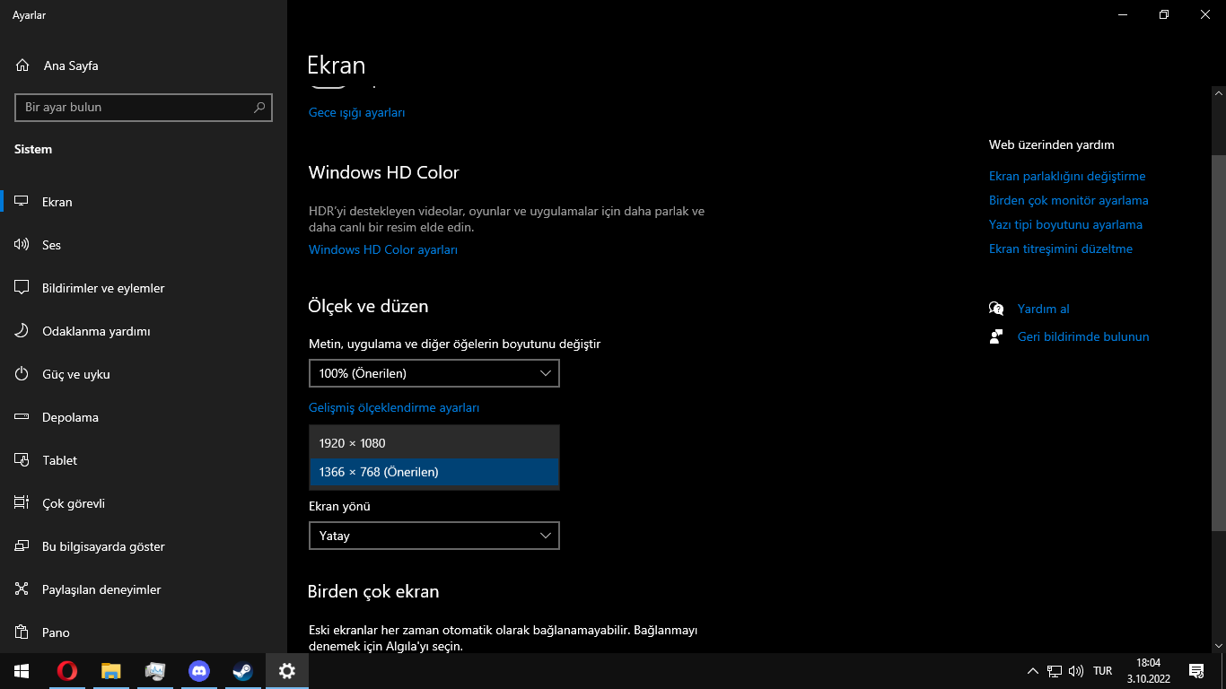The width and height of the screenshot is (1226, 689).
Task: Click the network icon in system tray
Action: pyautogui.click(x=1055, y=671)
